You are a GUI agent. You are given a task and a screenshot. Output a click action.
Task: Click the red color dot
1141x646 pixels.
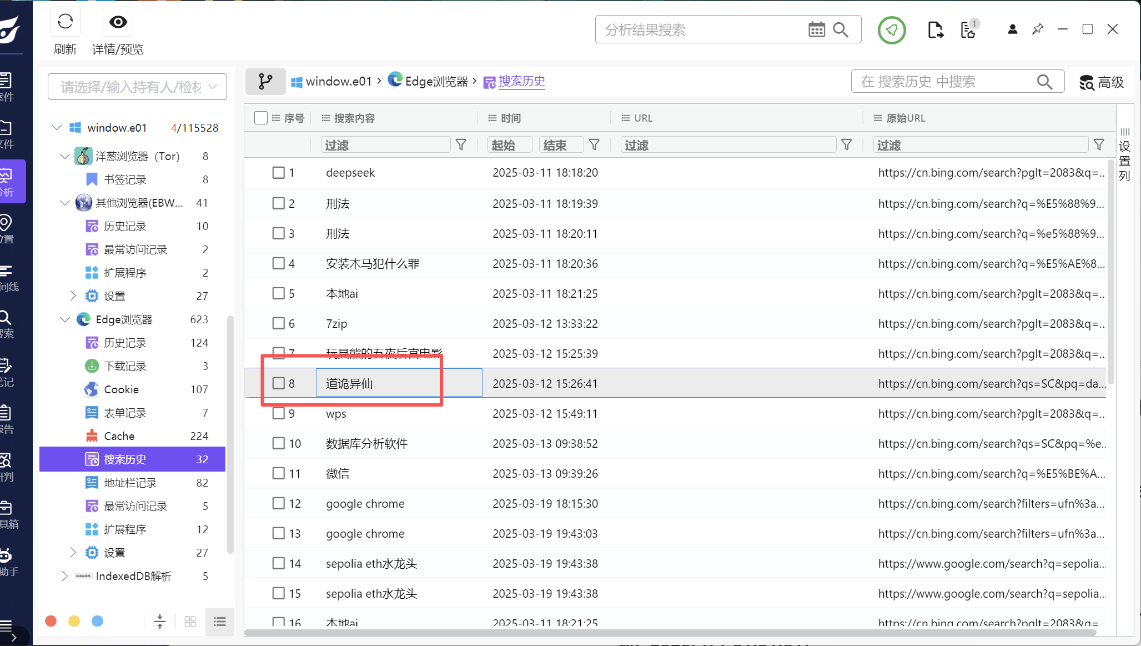tap(51, 621)
